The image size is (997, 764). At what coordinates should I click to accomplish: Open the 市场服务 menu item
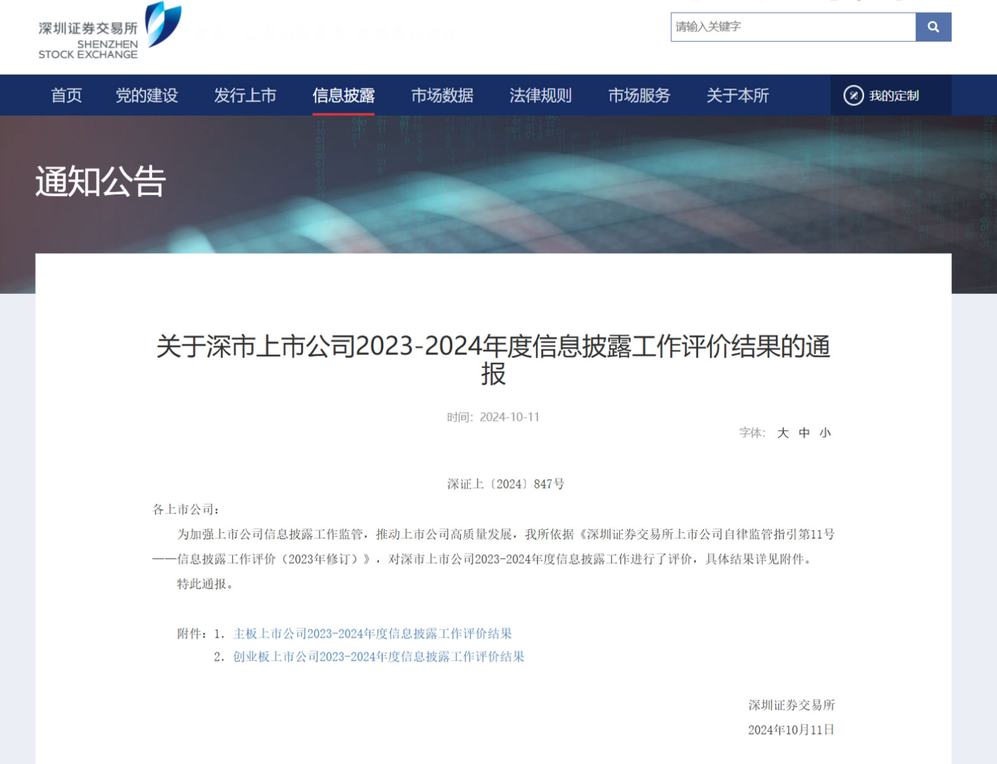click(639, 96)
